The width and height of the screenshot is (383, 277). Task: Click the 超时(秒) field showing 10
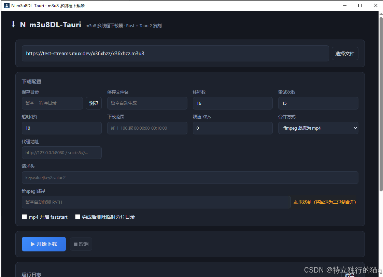tap(61, 128)
